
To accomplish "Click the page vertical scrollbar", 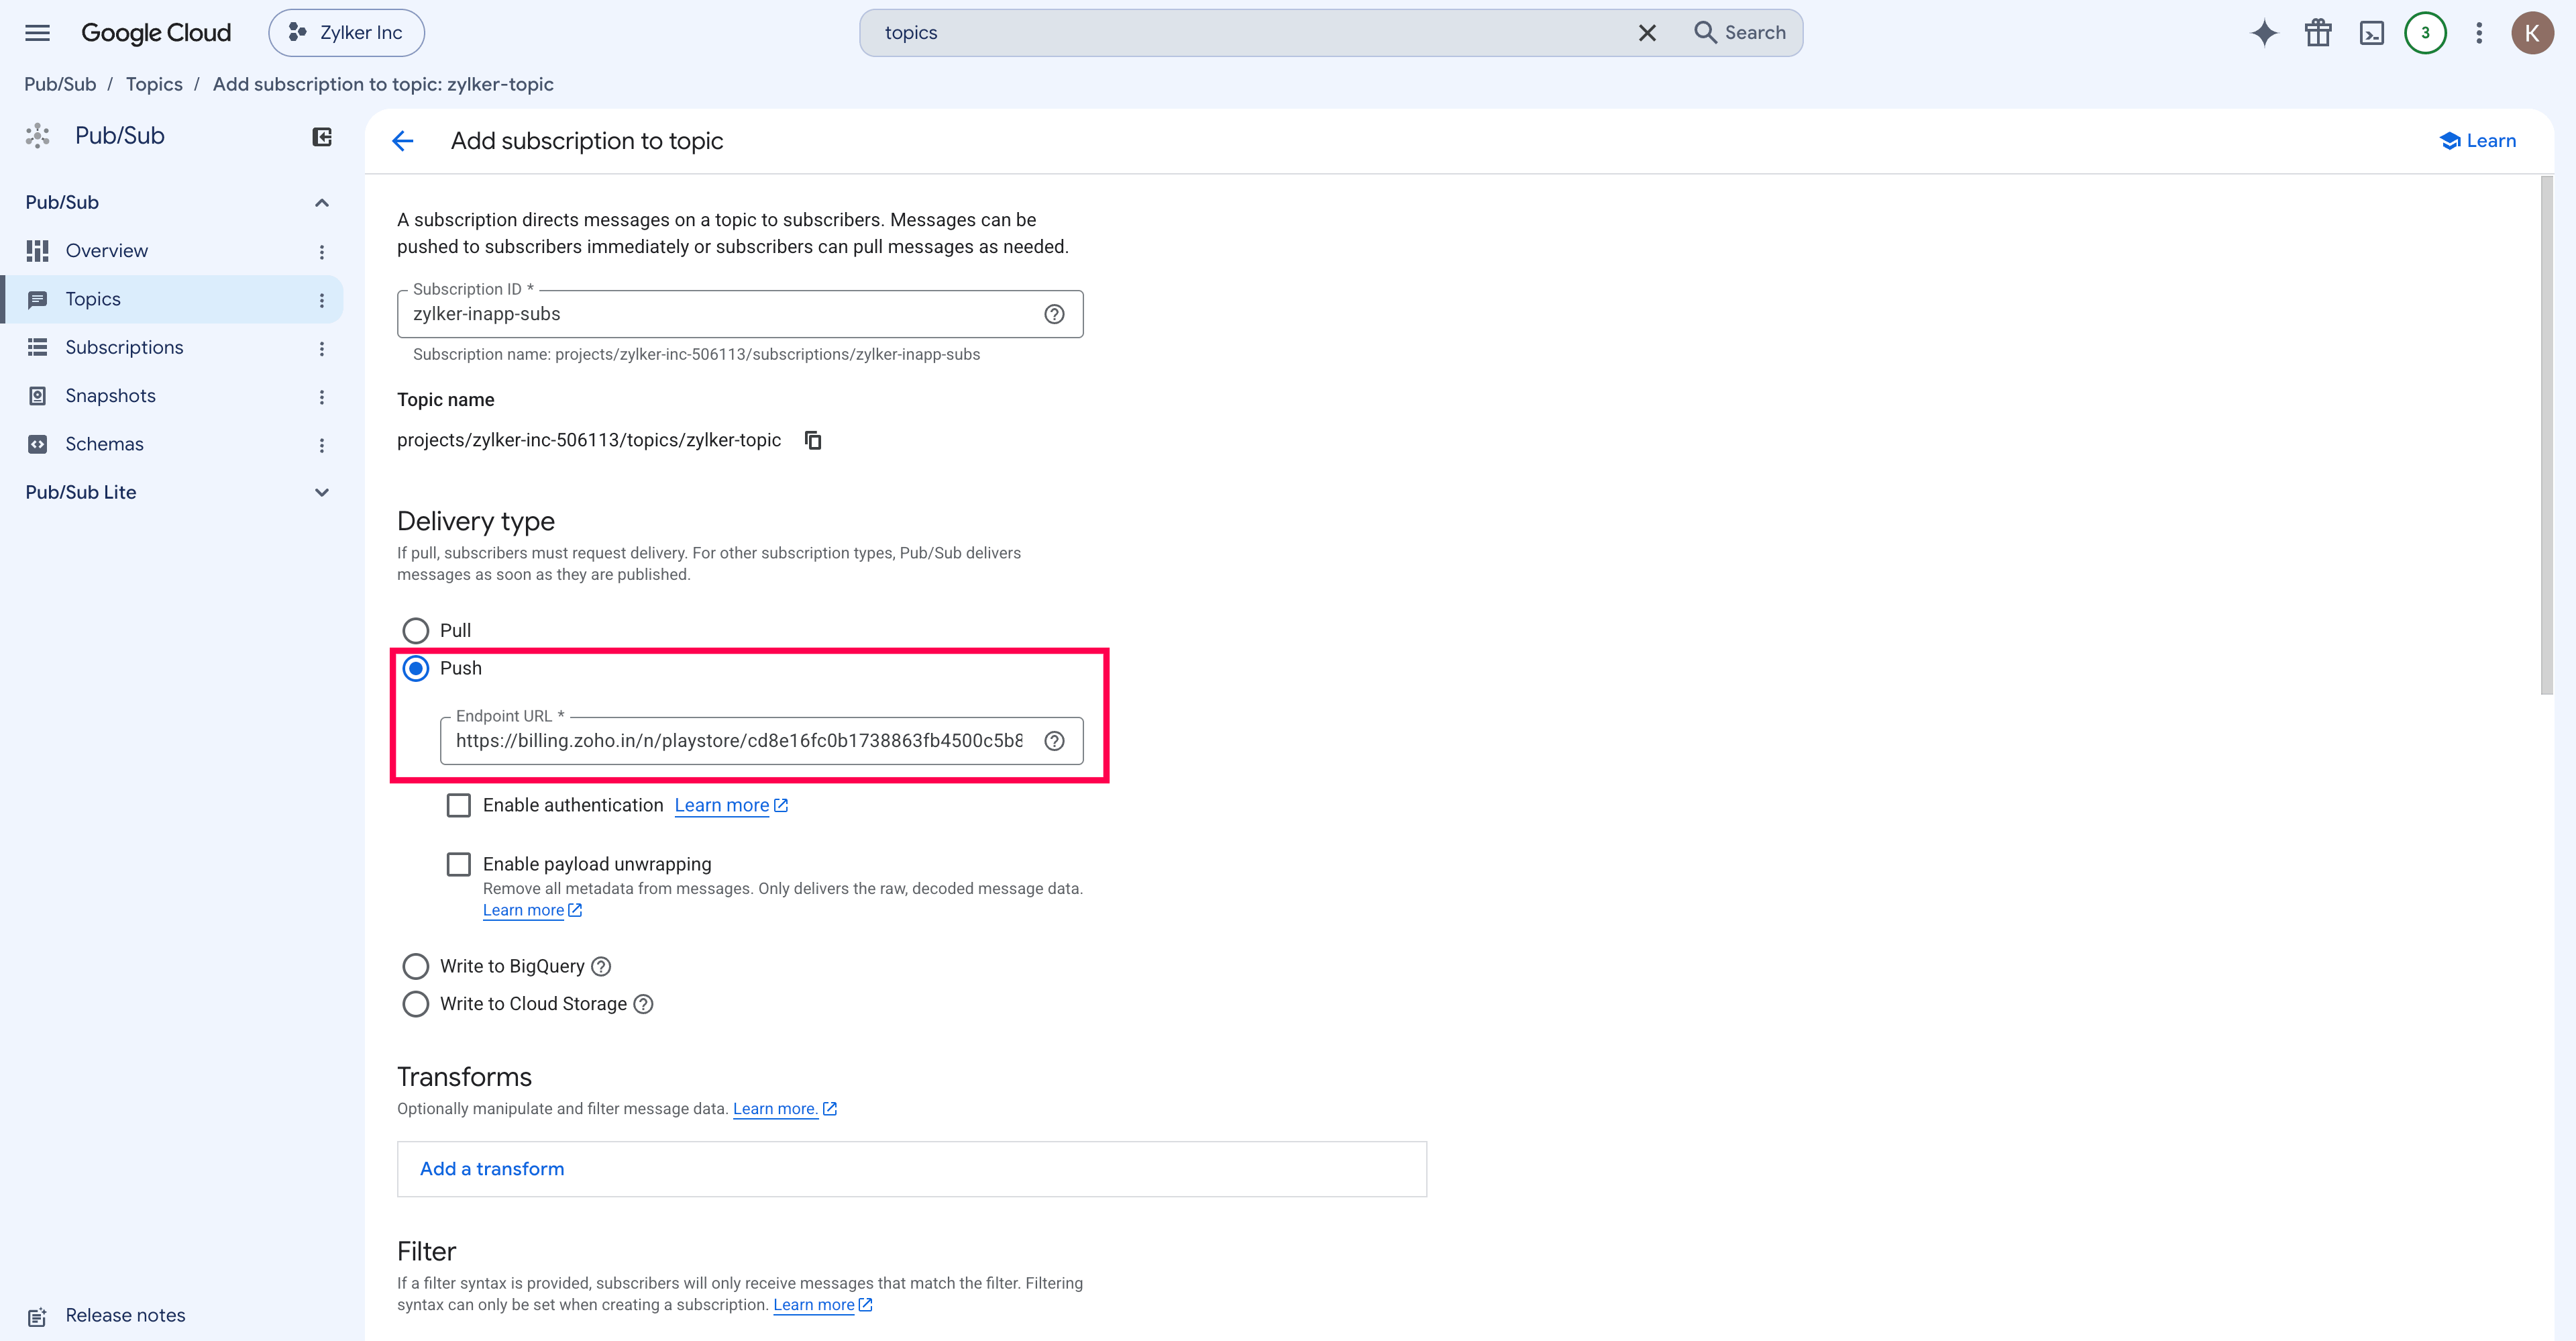I will pyautogui.click(x=2546, y=436).
